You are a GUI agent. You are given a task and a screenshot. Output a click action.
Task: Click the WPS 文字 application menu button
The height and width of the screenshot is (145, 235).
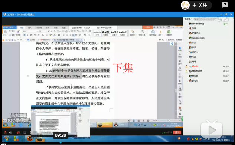(9, 27)
